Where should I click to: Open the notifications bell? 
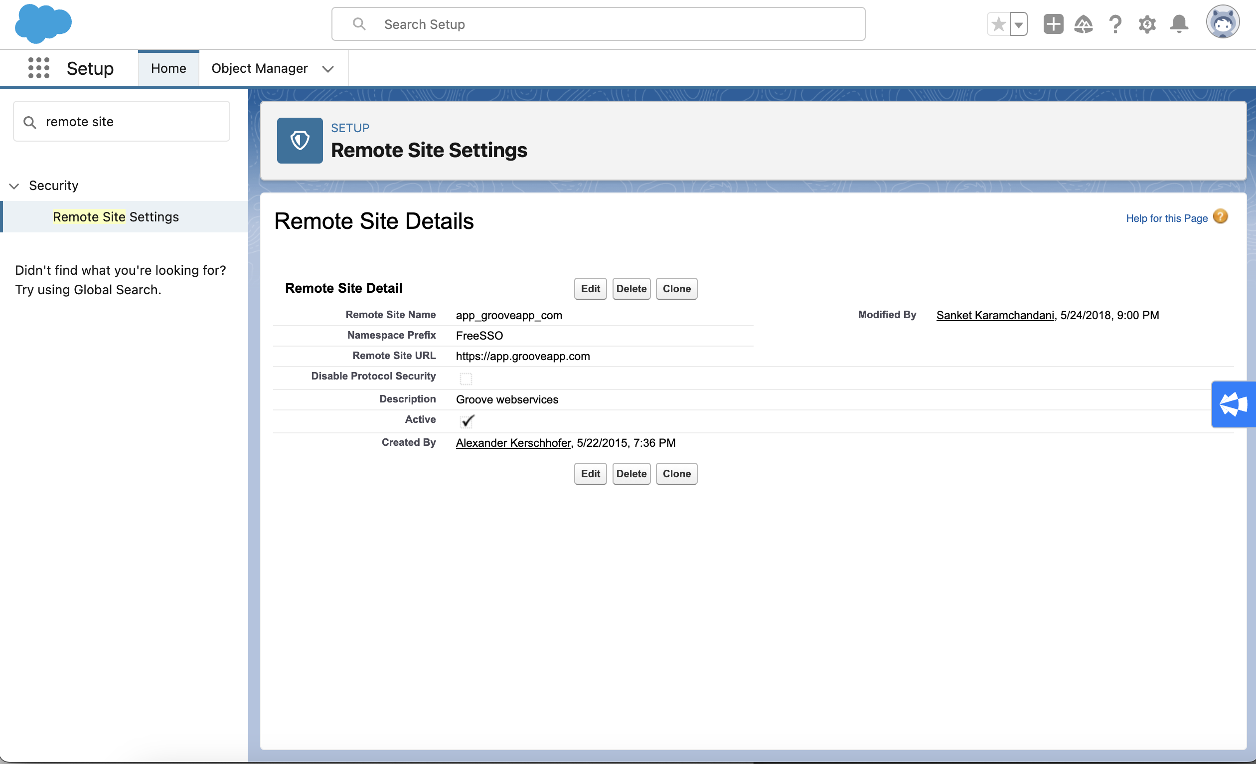[x=1179, y=24]
